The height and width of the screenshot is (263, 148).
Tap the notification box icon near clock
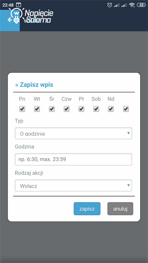coord(19,5)
